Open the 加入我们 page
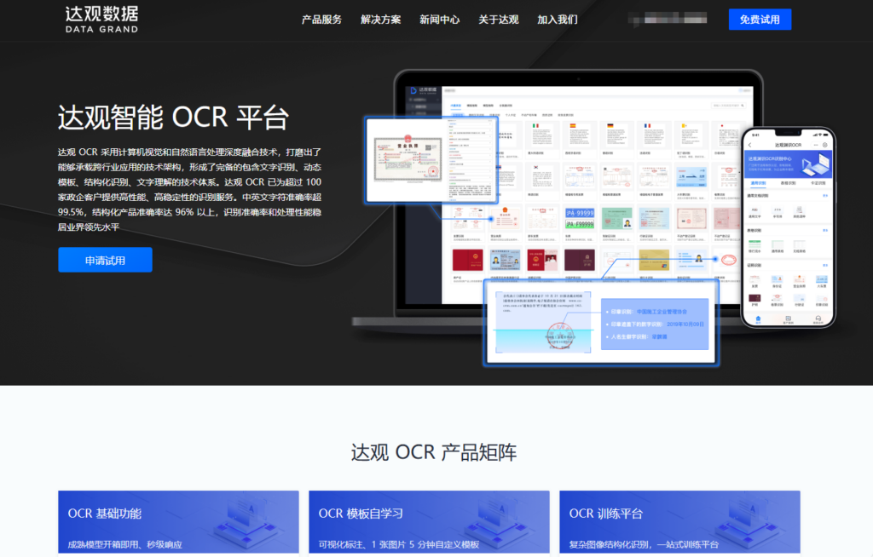The width and height of the screenshot is (873, 557). click(558, 20)
